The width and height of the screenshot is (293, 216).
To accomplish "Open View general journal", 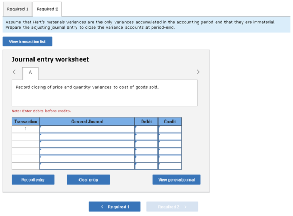I will click(x=176, y=179).
